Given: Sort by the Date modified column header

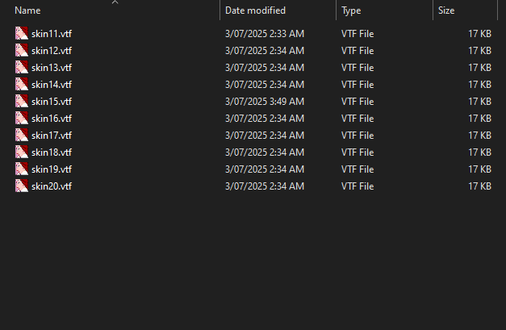Looking at the screenshot, I should (x=255, y=10).
